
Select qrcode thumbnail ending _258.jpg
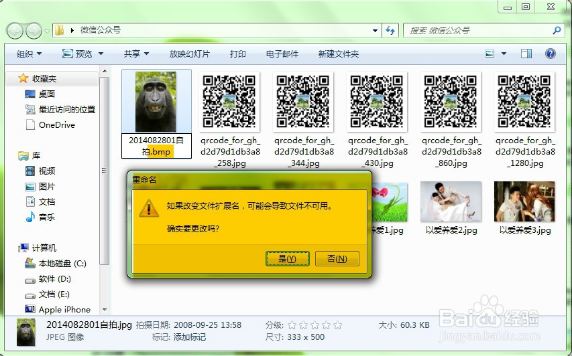(229, 101)
